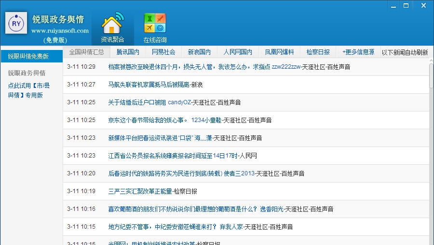
Task: Open the 在线咨询 colorful grid icon
Action: pyautogui.click(x=155, y=28)
